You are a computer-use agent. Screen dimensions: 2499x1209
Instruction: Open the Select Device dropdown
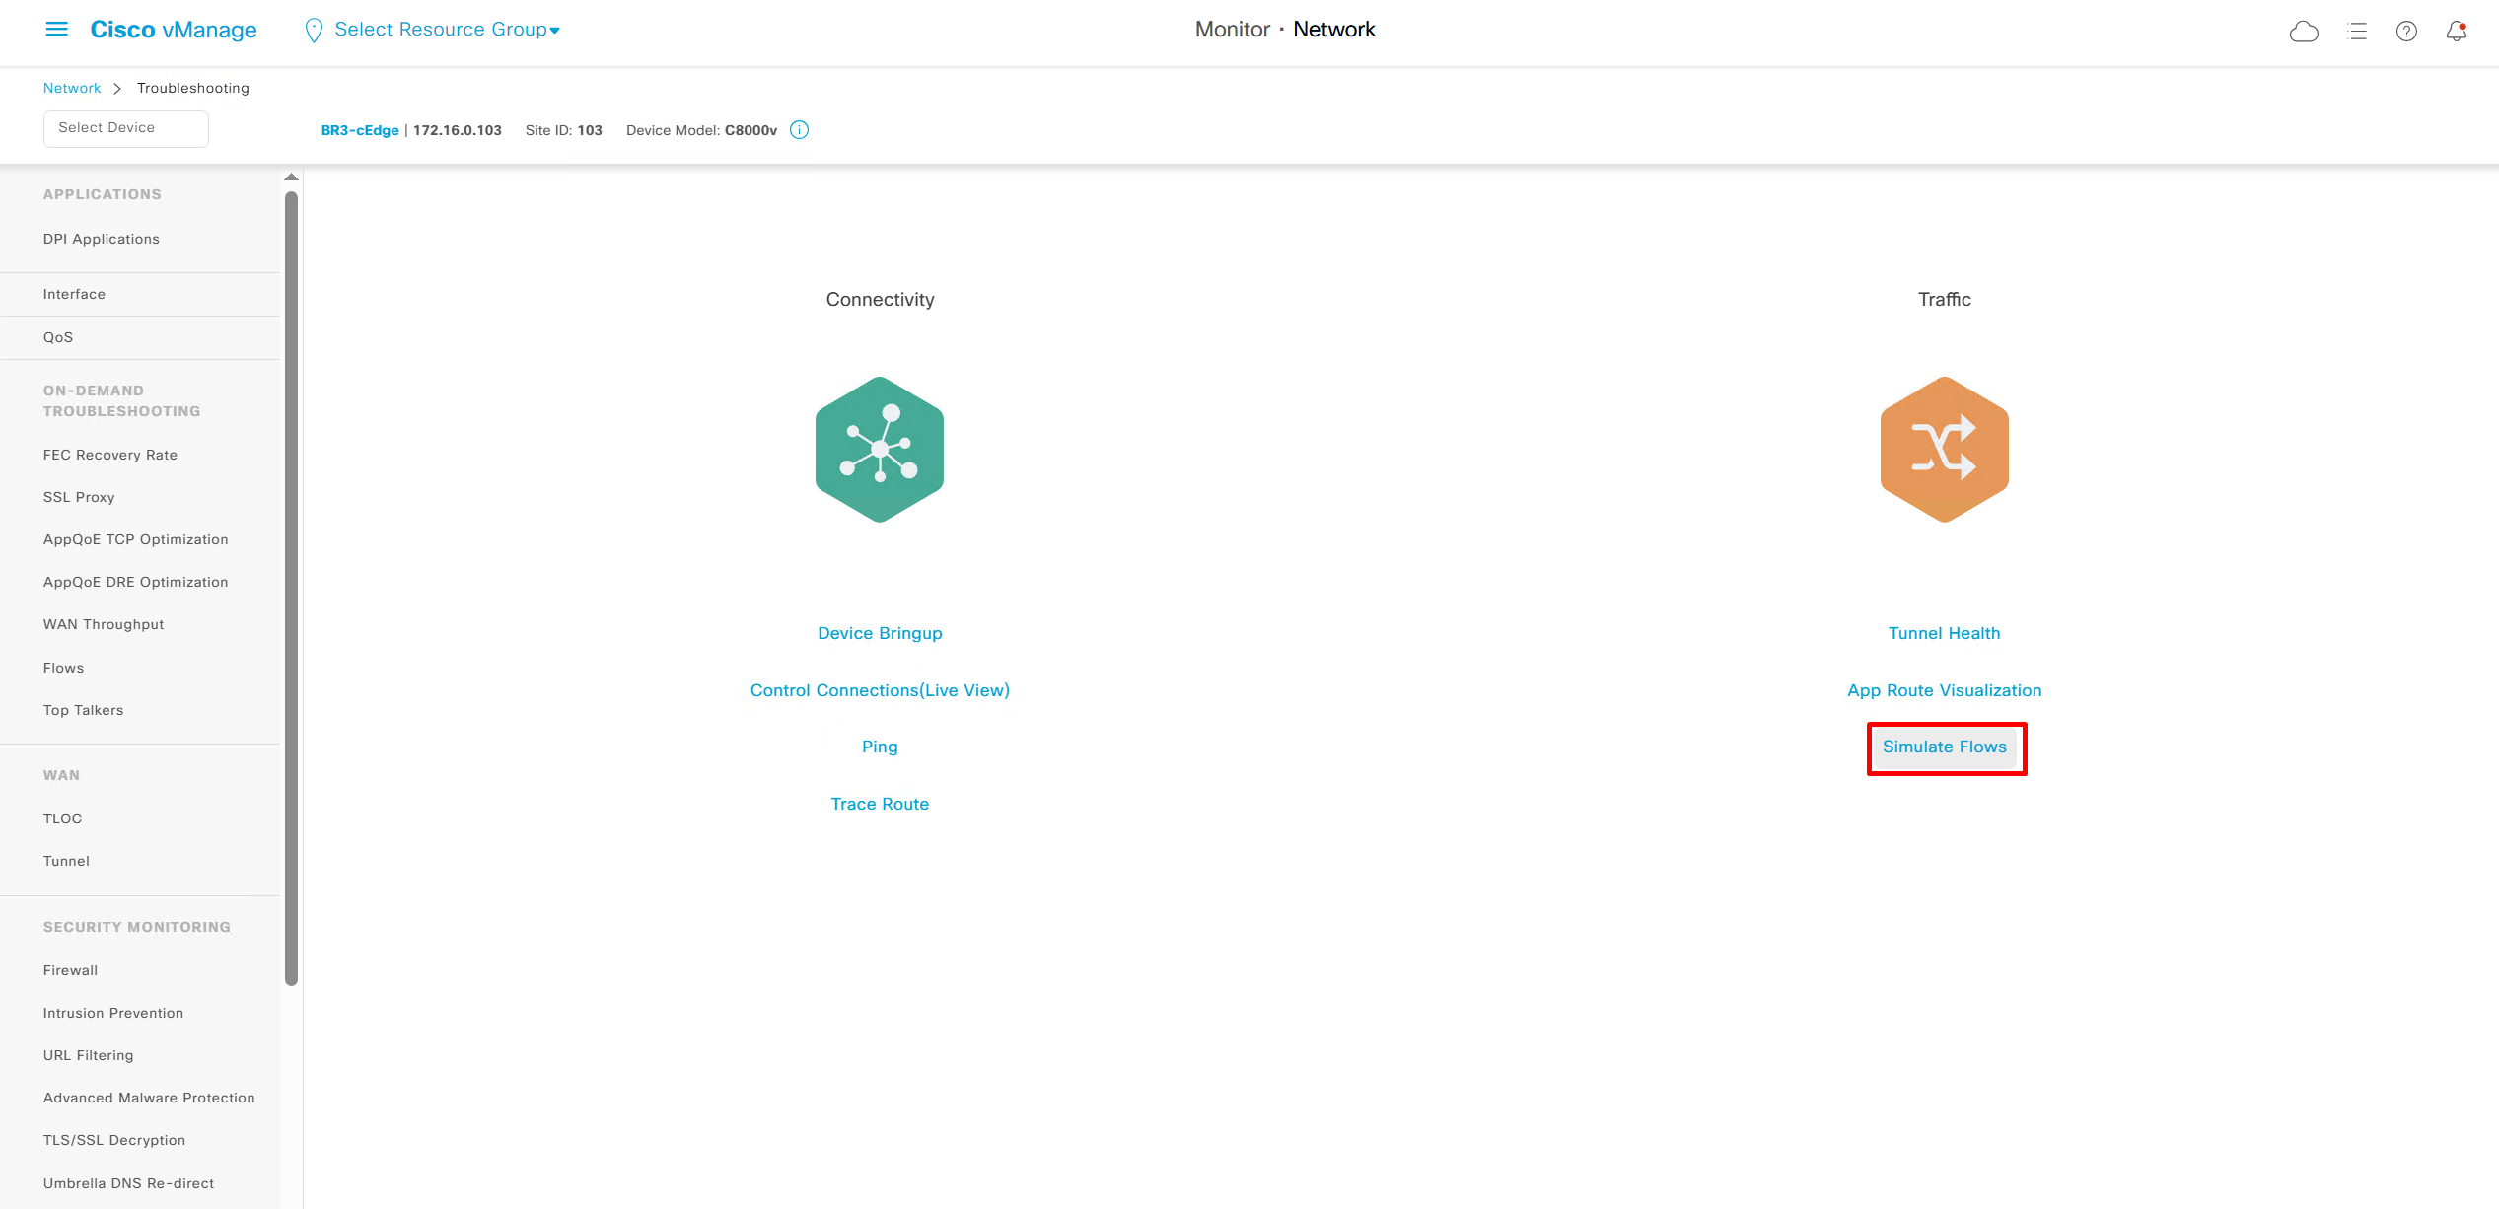[125, 128]
